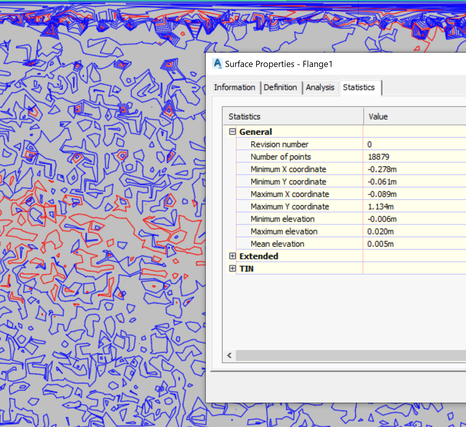Click the -0.089m value
This screenshot has height=427, width=466.
pyautogui.click(x=382, y=194)
